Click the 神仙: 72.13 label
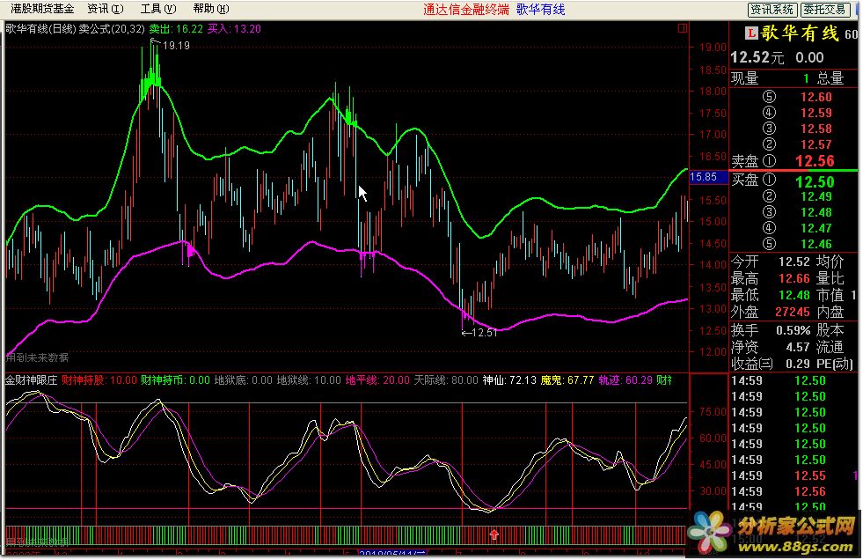 (509, 380)
